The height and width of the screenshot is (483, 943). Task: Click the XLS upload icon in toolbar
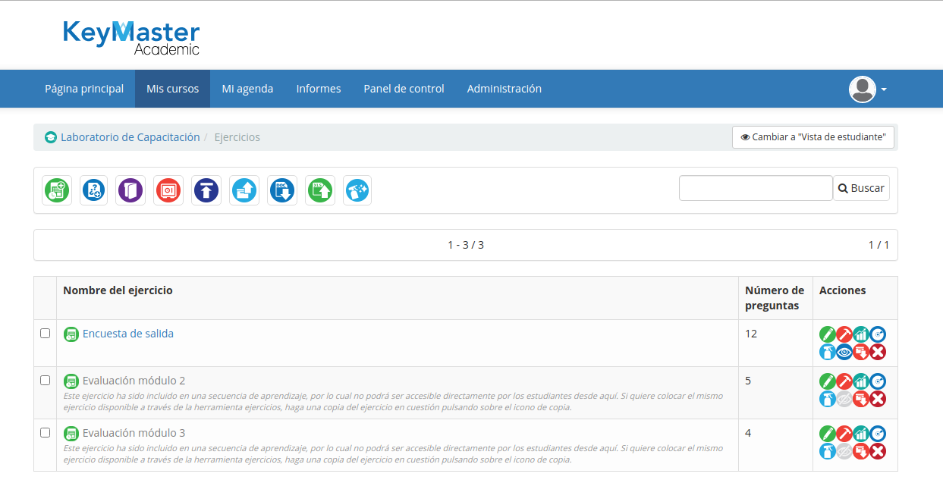pyautogui.click(x=320, y=190)
